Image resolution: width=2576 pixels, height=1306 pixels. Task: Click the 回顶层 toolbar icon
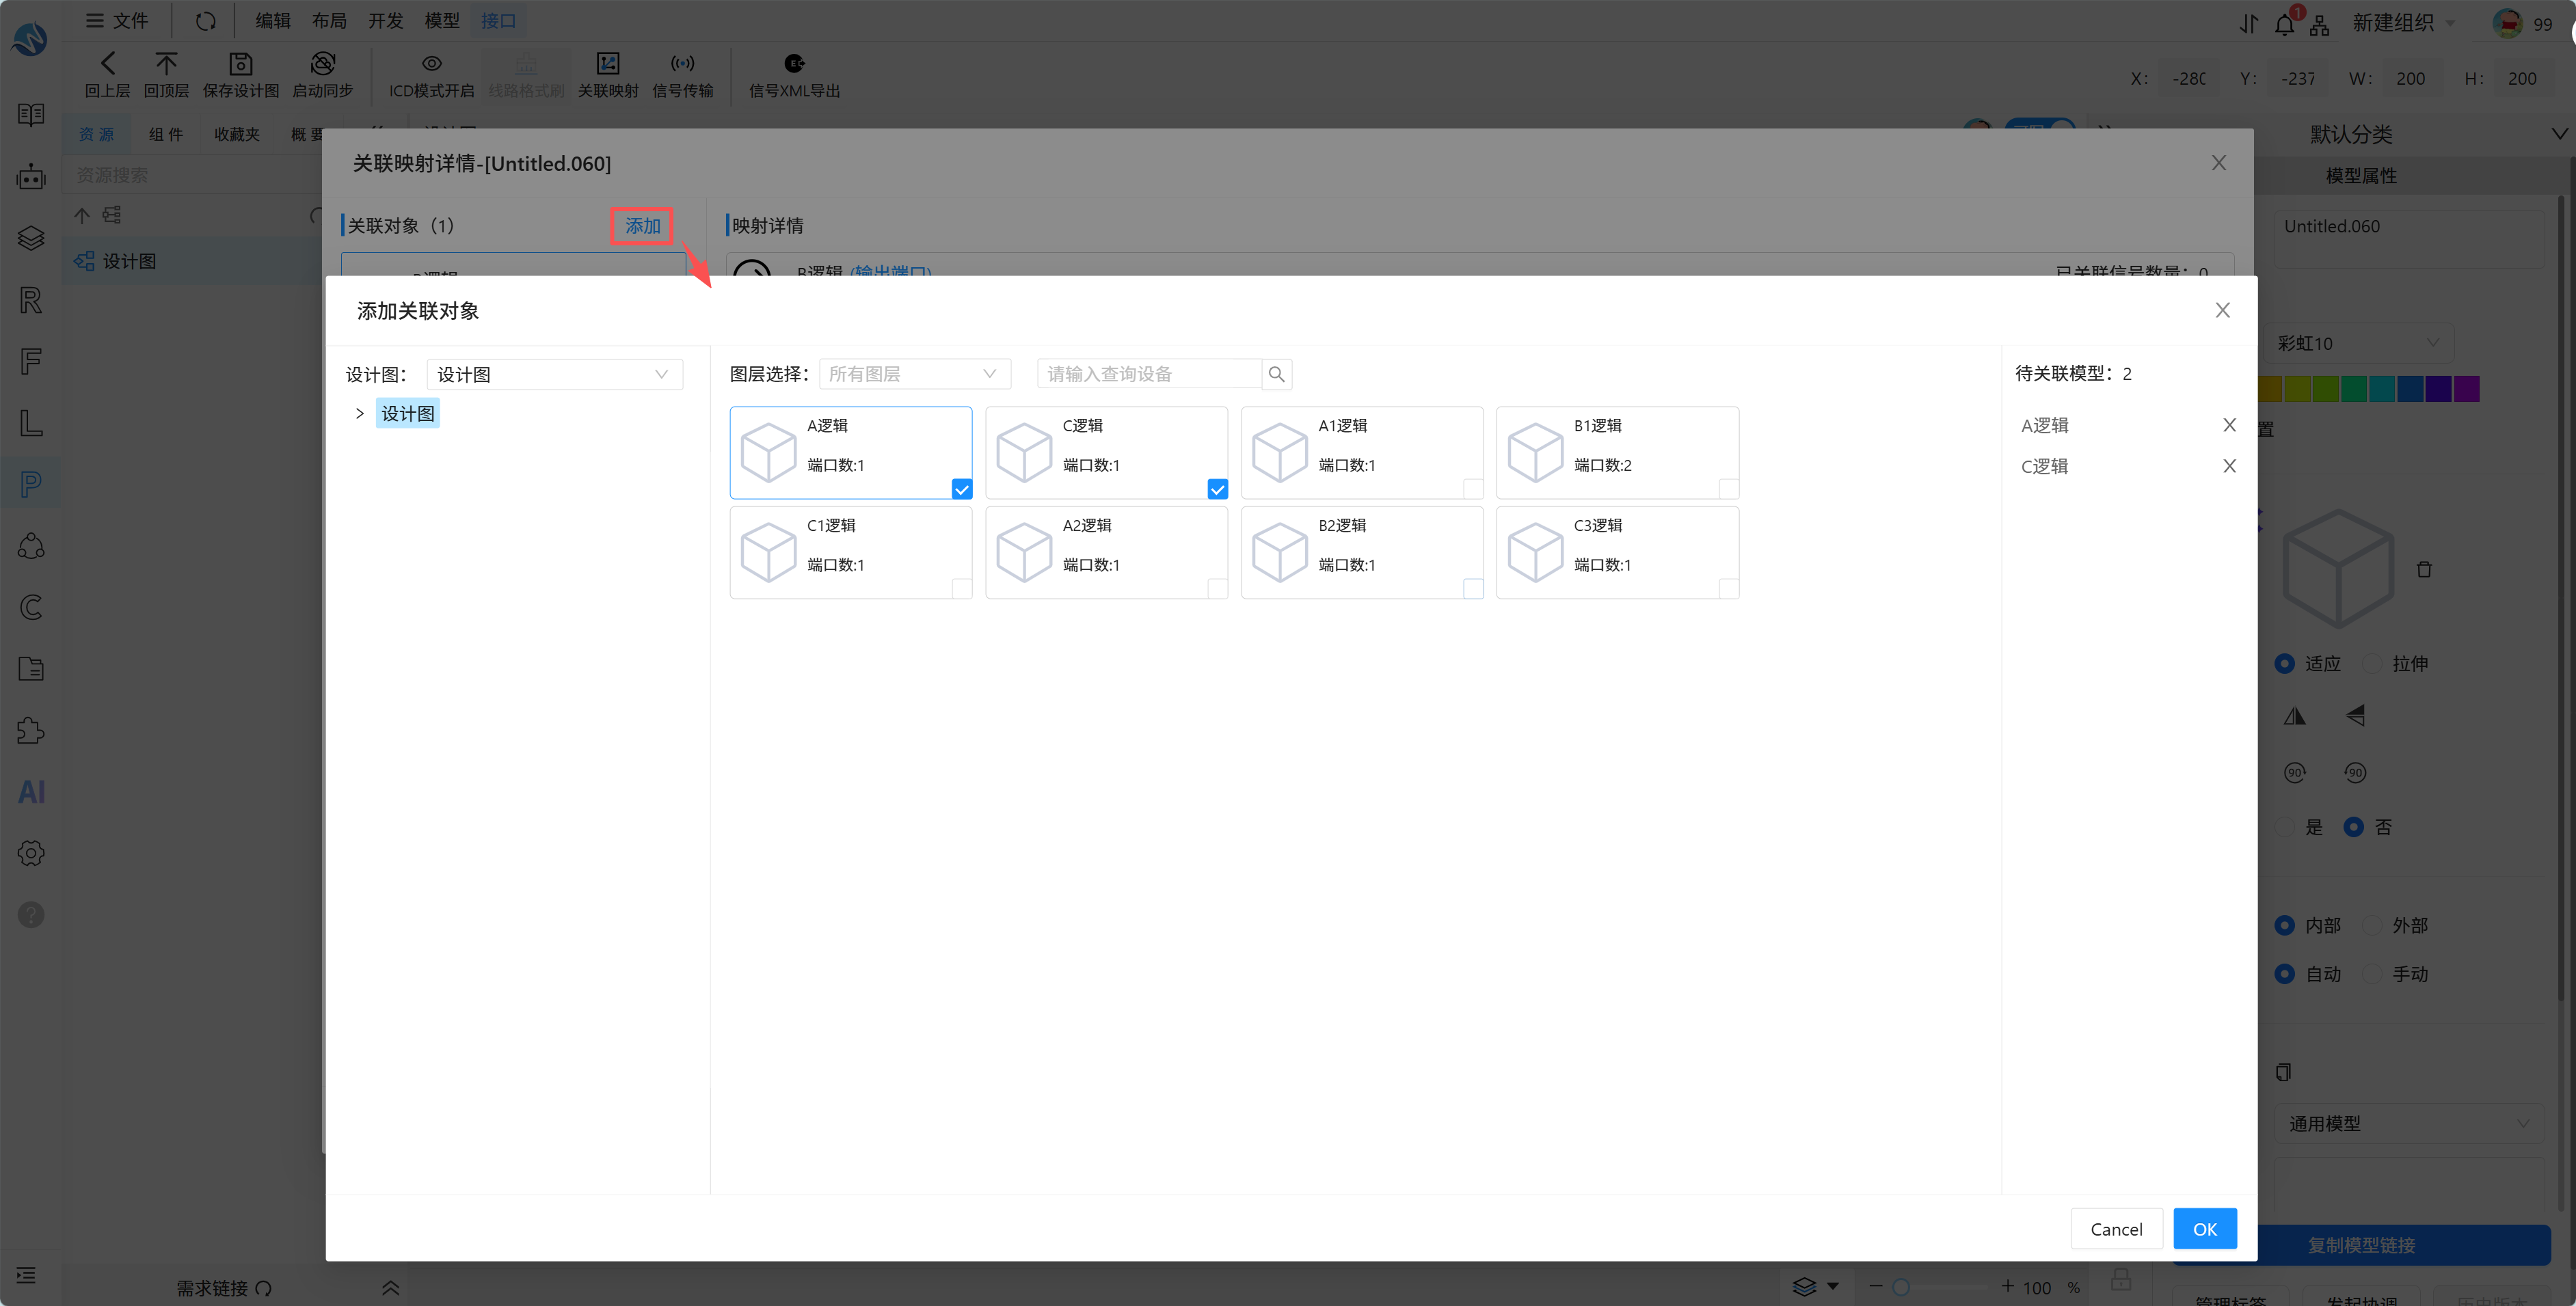pos(166,64)
